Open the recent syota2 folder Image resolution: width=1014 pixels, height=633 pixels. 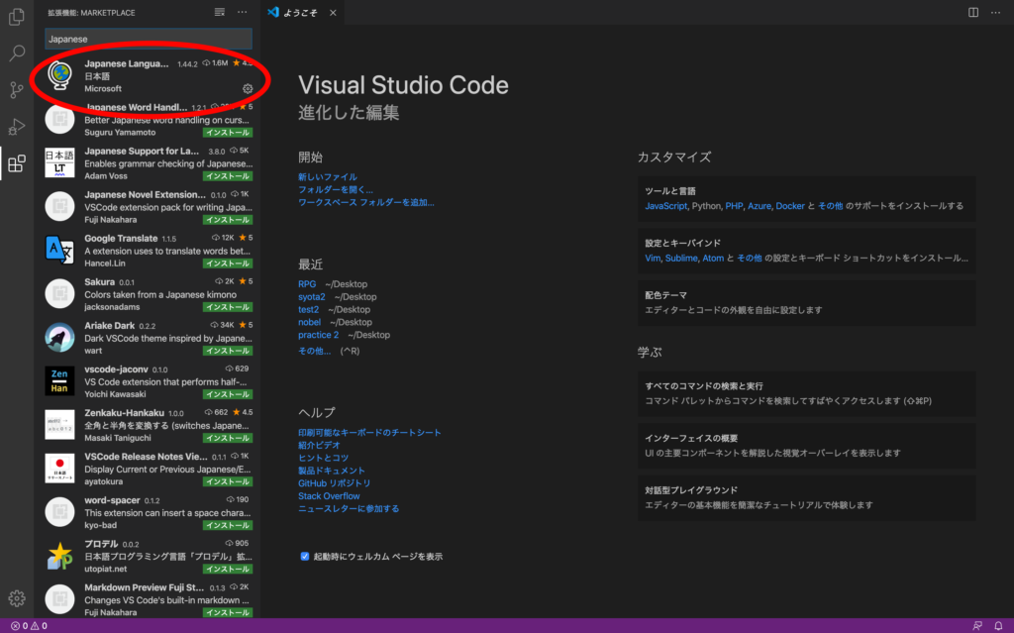(x=312, y=297)
